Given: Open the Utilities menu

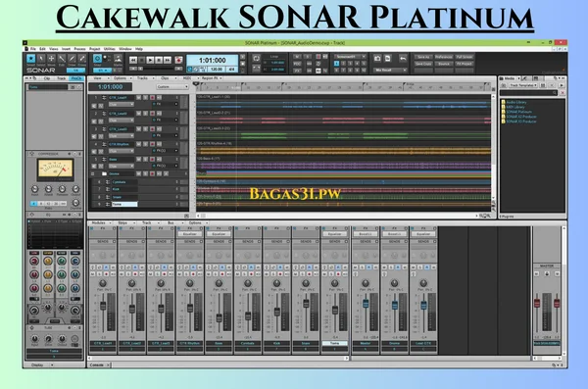Looking at the screenshot, I should pyautogui.click(x=110, y=49).
